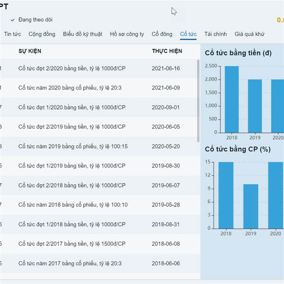This screenshot has height=284, width=284.
Task: Switch to the Cộng đồng tab
Action: 42,34
